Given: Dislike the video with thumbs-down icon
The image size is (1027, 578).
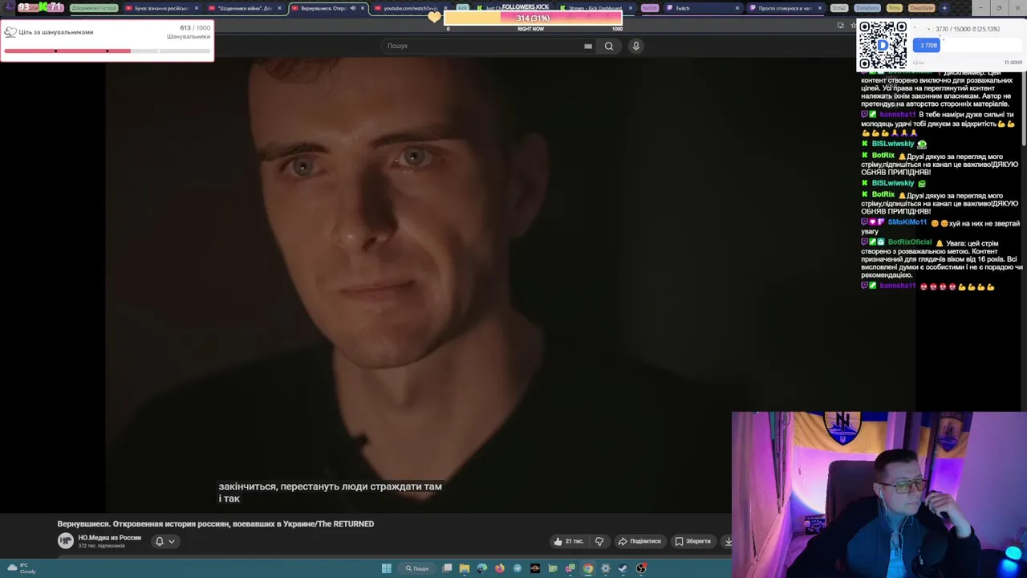Looking at the screenshot, I should point(599,541).
